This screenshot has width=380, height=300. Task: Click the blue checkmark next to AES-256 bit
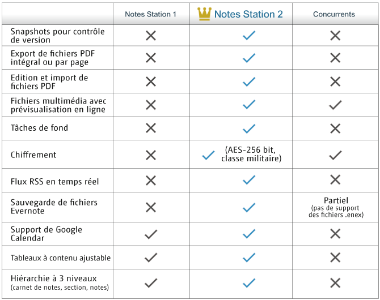coord(208,155)
